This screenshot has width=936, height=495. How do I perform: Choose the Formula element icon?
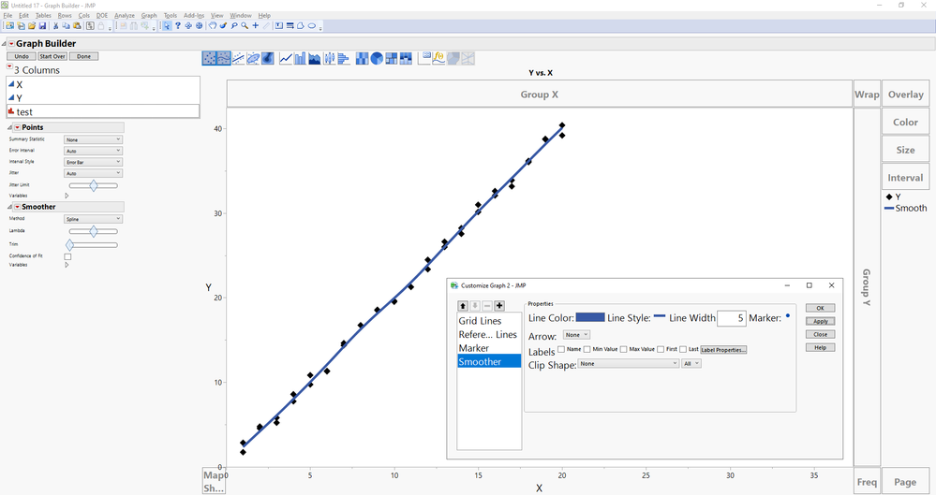[x=438, y=58]
